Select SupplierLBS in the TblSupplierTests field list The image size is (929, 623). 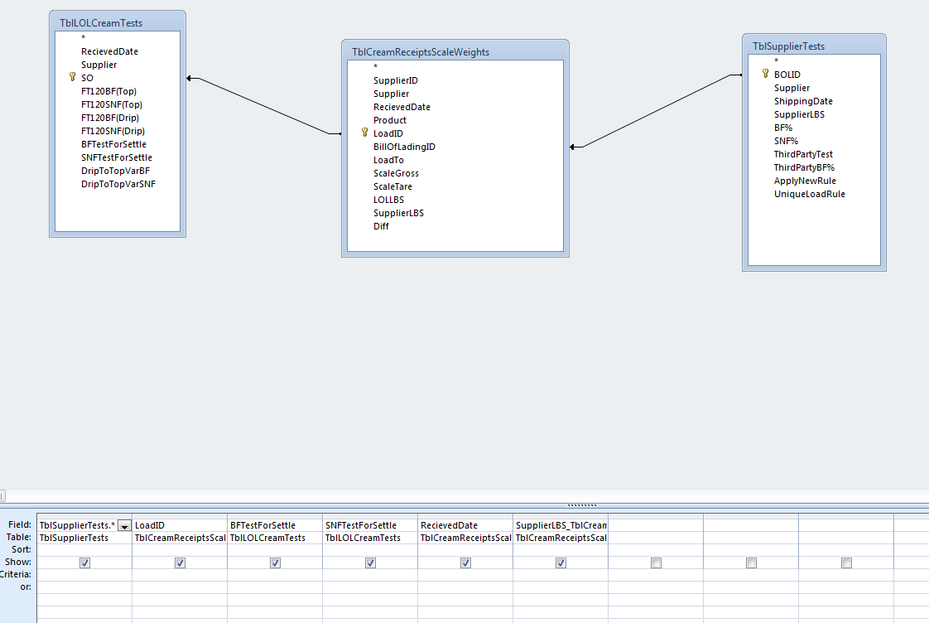(799, 114)
